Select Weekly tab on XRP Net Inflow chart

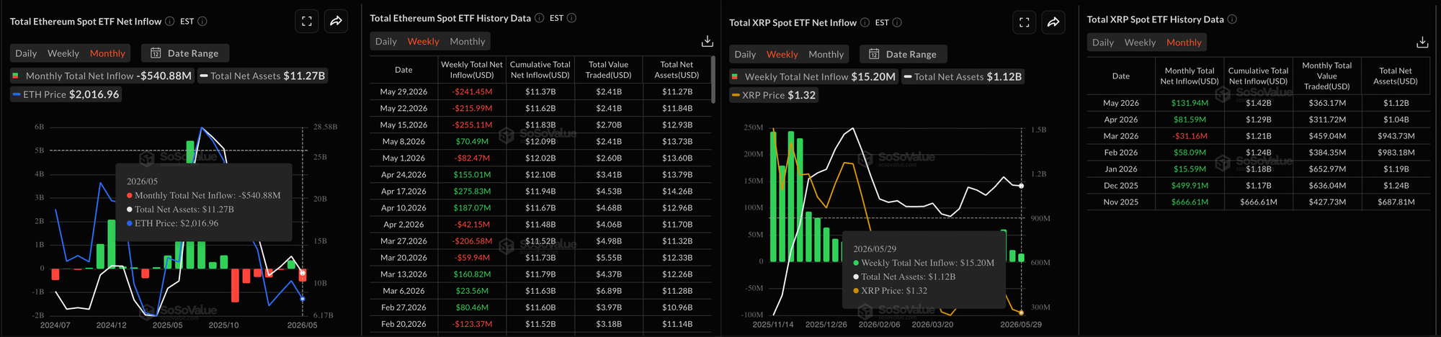tap(782, 54)
